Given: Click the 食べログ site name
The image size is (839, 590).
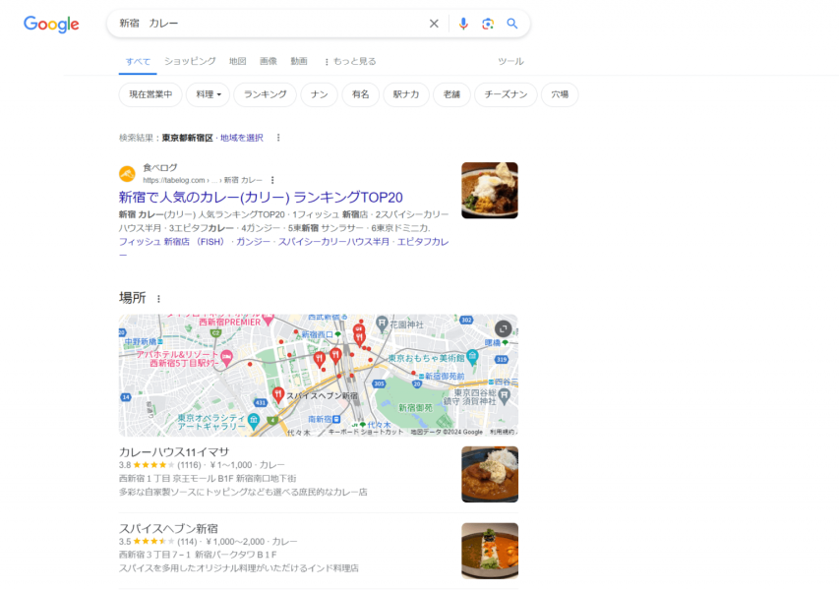Looking at the screenshot, I should coord(160,168).
